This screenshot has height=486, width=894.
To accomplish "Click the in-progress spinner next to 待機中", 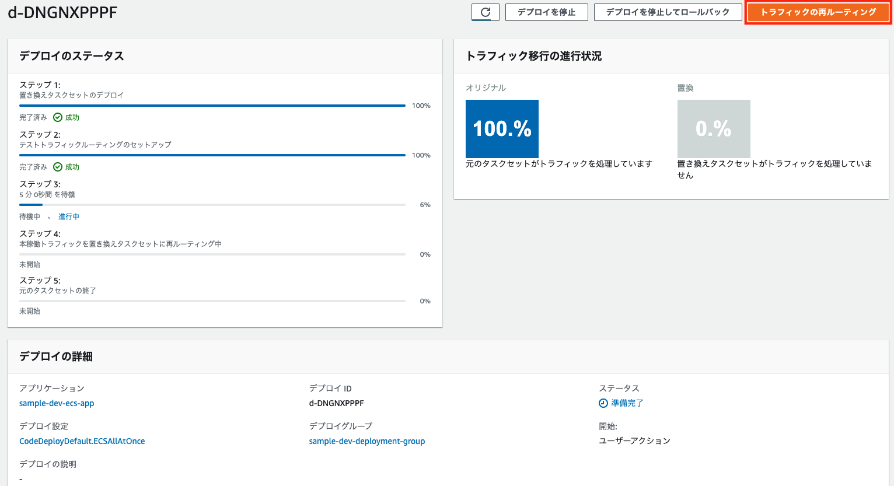I will point(49,216).
